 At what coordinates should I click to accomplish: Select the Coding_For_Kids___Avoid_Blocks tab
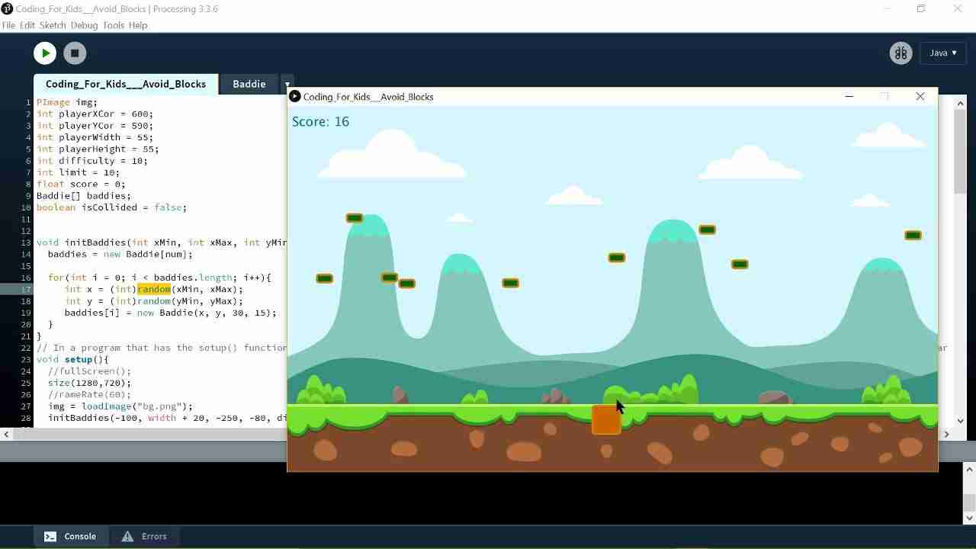pyautogui.click(x=126, y=84)
